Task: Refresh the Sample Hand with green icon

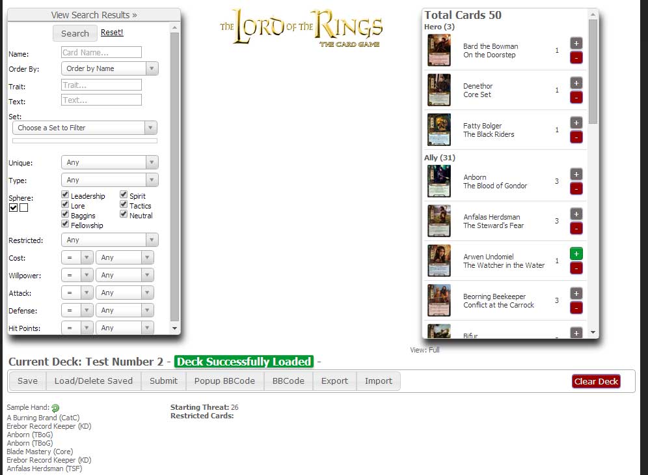Action: (55, 408)
